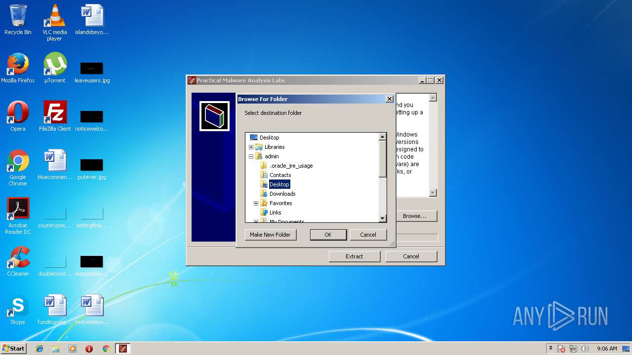Expand the Favorites tree node
The height and width of the screenshot is (355, 632).
256,203
